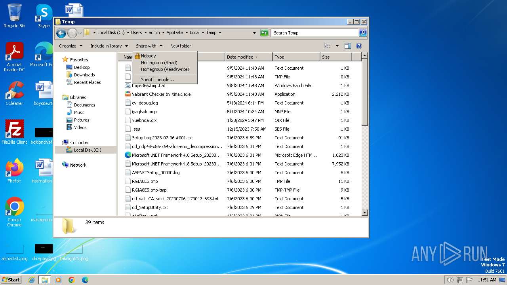Open the recent locations dropdown arrow

pos(80,33)
